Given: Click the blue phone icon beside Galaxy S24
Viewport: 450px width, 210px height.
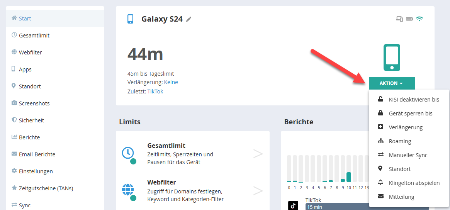Looking at the screenshot, I should [130, 19].
